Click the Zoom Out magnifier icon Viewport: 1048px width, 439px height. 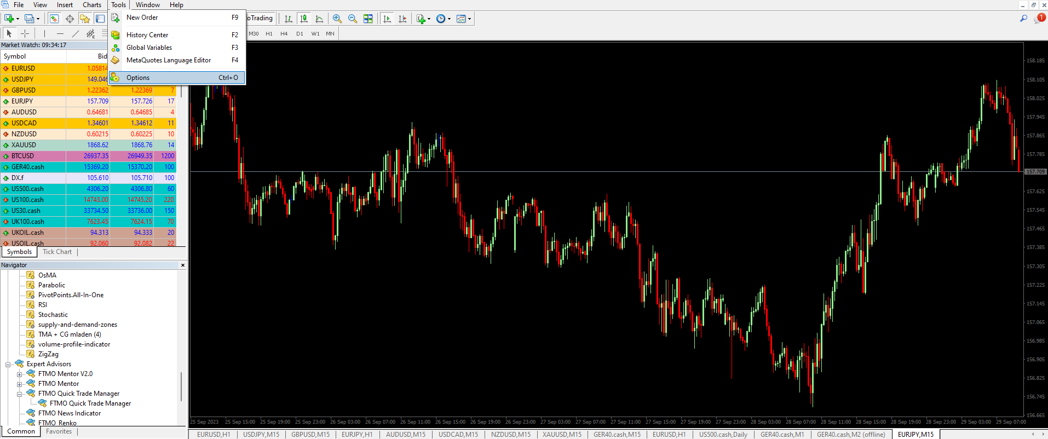(353, 19)
